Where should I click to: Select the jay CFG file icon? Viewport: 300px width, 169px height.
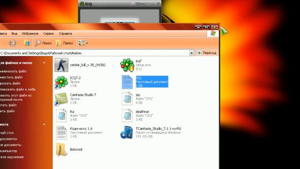[x=127, y=99]
